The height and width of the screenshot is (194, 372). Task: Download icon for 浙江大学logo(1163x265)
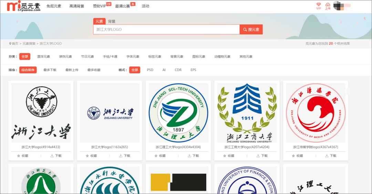coord(121,156)
